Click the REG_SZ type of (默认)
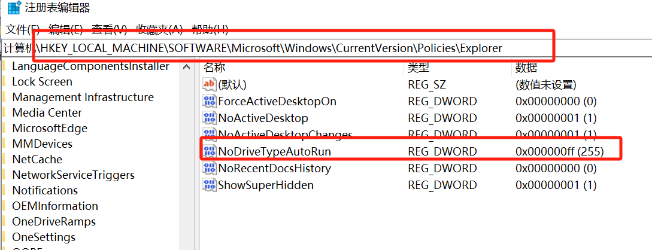This screenshot has height=250, width=652. click(x=427, y=85)
